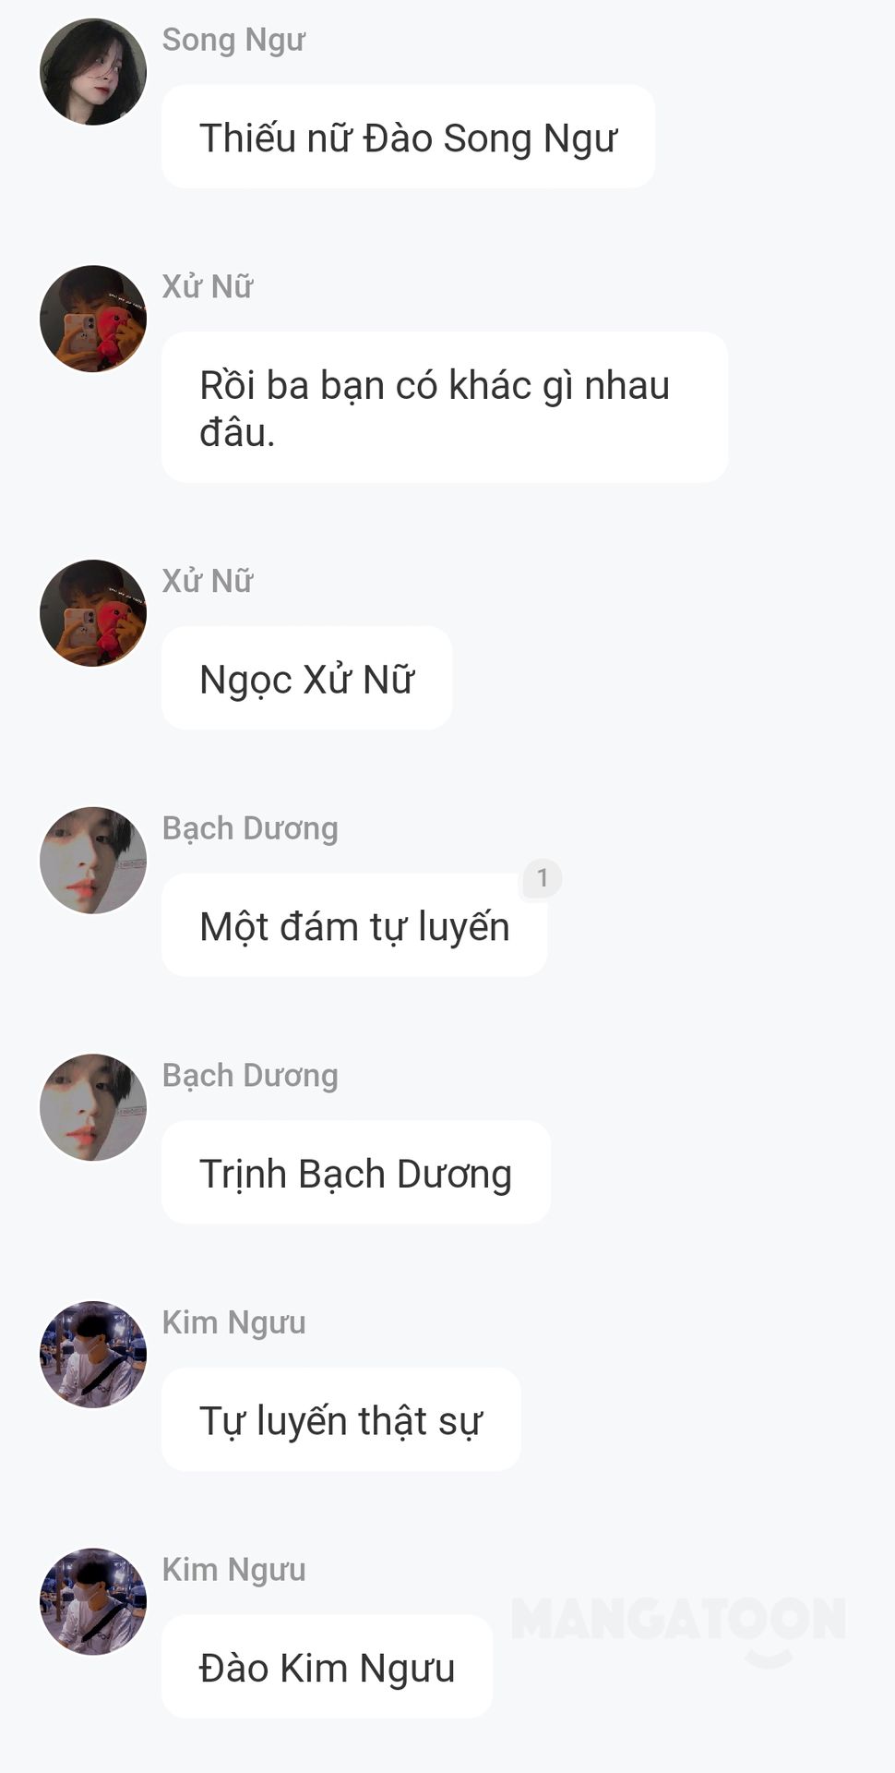Viewport: 895px width, 1773px height.
Task: Select the 'Đào Kim Ngưu' chat bubble
Action: [327, 1667]
